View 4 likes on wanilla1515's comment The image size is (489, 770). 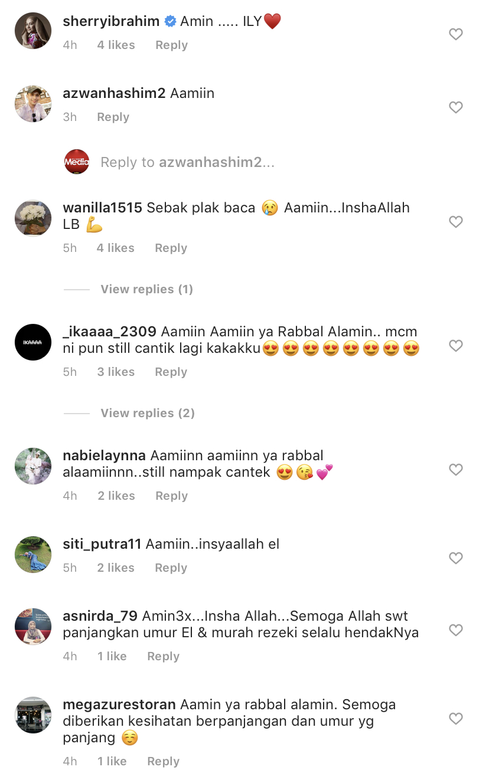[x=115, y=248]
